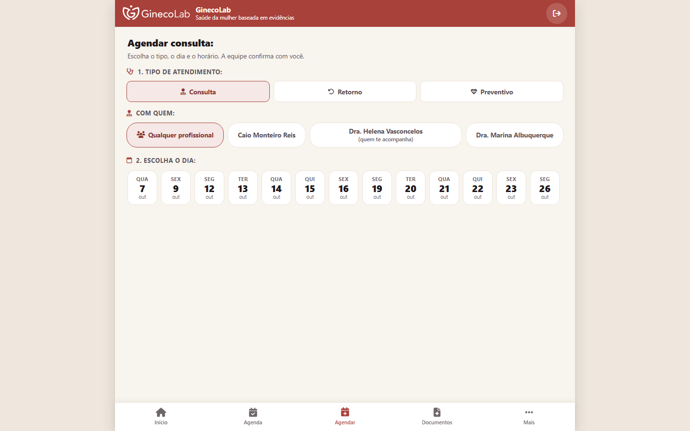690x431 pixels.
Task: Go to the Agenda tab
Action: click(x=253, y=416)
